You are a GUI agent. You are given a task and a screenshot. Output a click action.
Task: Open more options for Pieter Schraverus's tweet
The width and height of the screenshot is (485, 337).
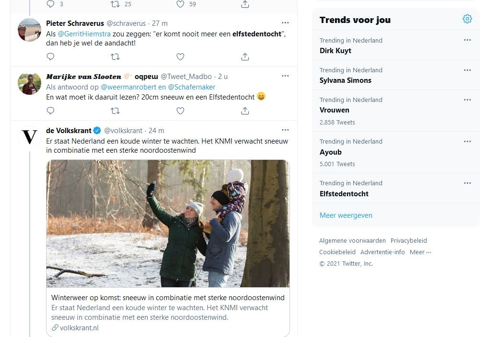click(x=285, y=22)
